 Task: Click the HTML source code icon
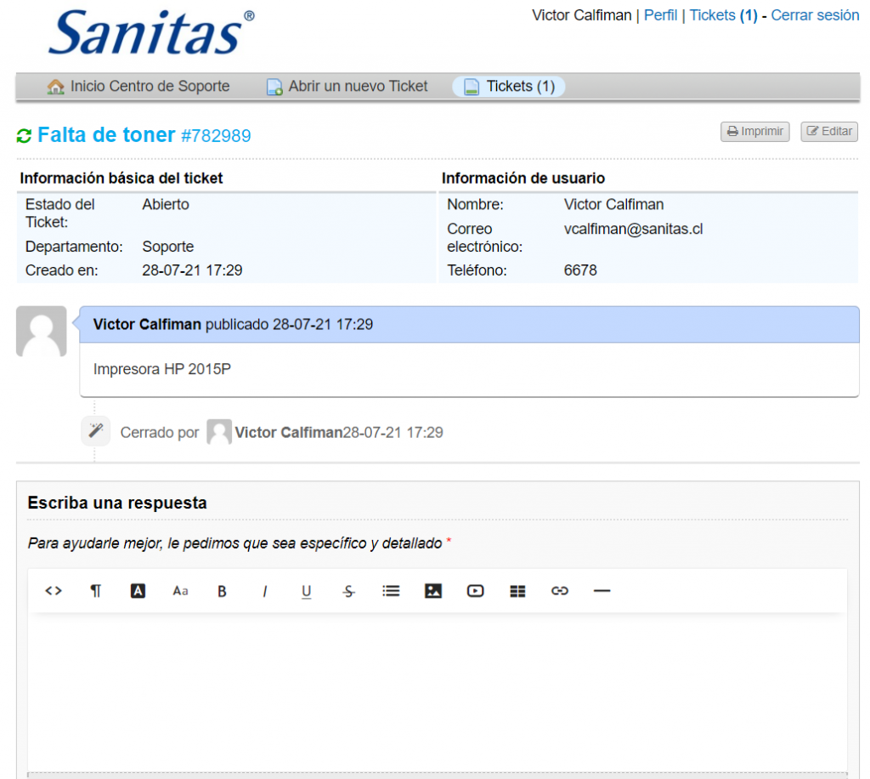[x=54, y=591]
